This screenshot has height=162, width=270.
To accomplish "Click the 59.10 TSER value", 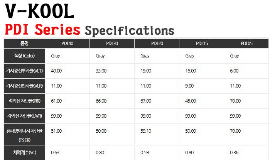I will point(146,131).
